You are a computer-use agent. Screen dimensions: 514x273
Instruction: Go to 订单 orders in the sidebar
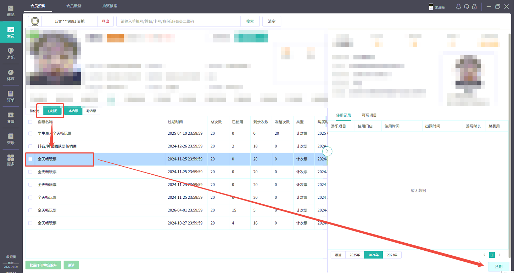click(x=11, y=96)
